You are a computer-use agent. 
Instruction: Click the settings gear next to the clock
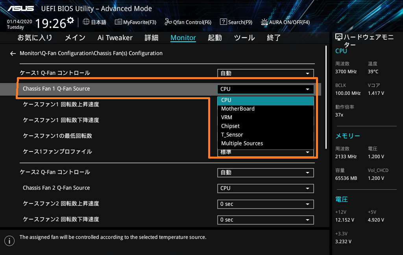click(70, 20)
